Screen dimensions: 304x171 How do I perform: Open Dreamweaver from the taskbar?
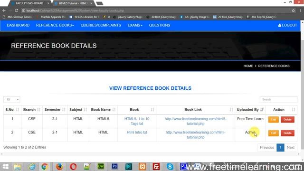101,166
